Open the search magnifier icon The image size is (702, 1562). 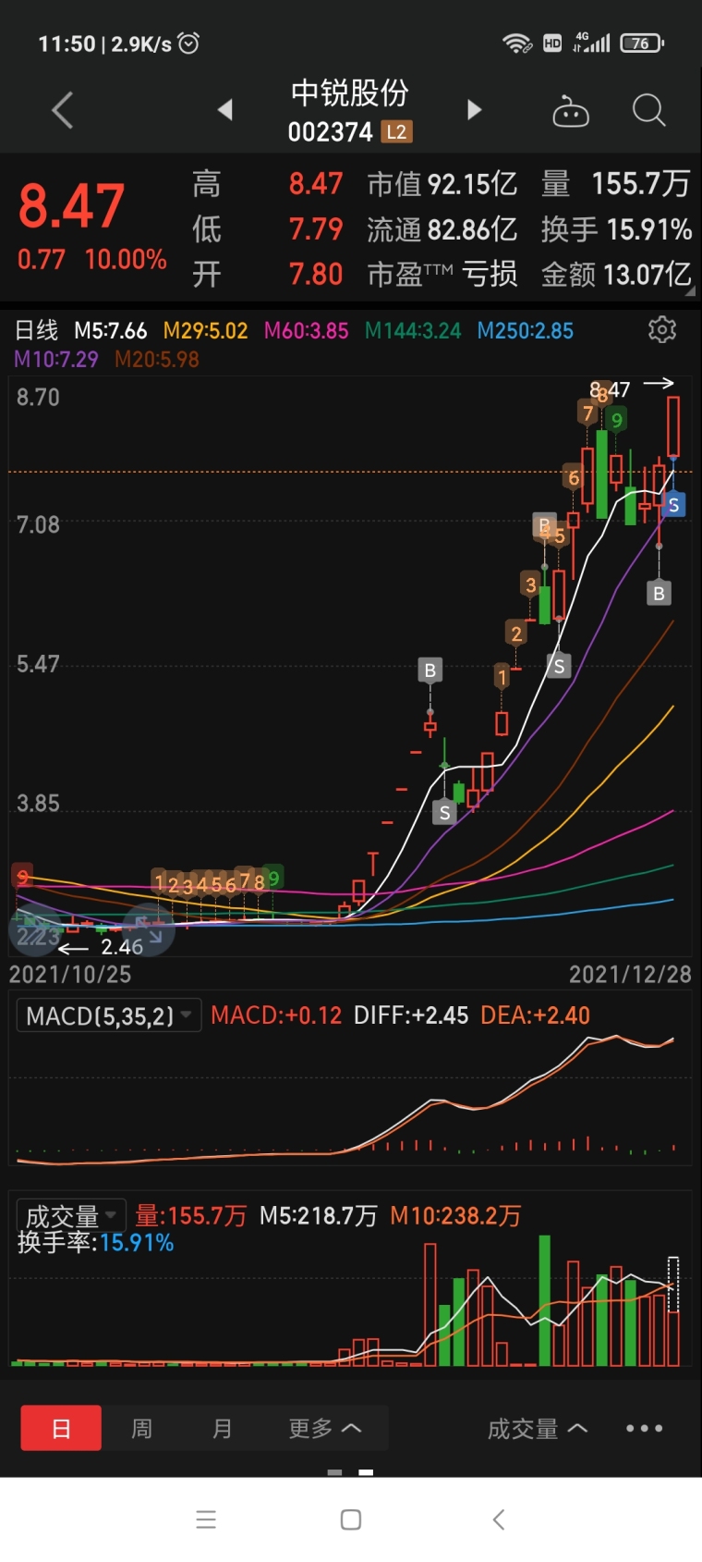pos(648,110)
